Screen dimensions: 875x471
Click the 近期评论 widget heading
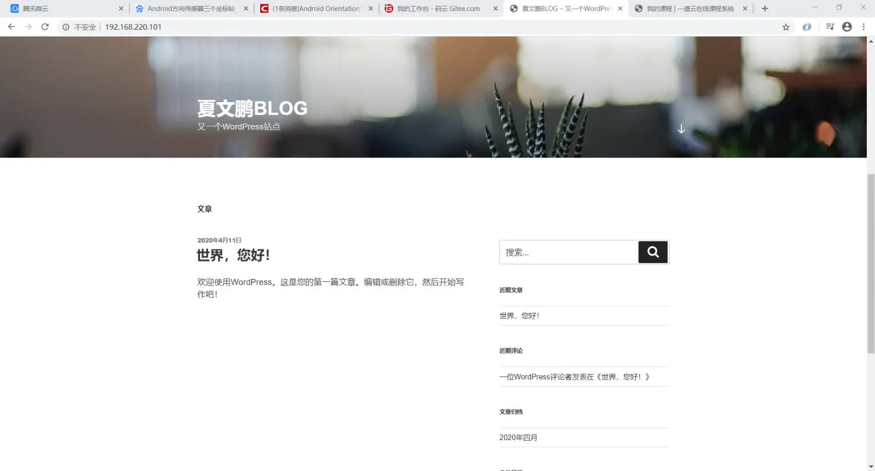(x=511, y=351)
